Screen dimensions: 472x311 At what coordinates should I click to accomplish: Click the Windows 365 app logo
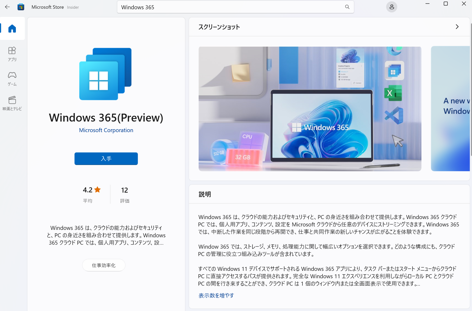point(105,74)
